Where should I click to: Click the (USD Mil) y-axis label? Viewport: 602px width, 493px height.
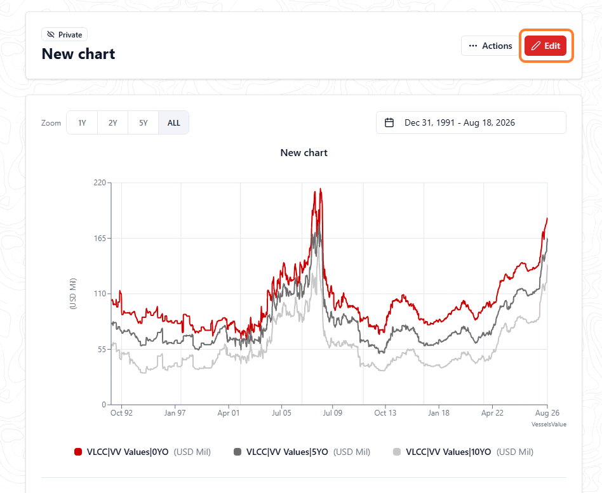pos(73,294)
